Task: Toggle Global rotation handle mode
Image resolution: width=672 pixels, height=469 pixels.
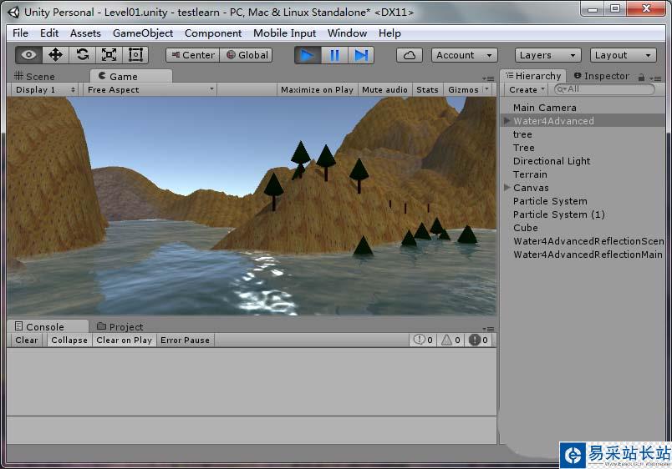Action: coord(247,55)
